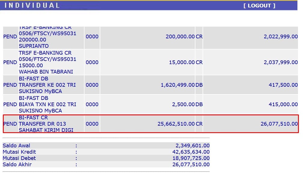Click CR indicator in 15,000.00 row
304x180 pixels.
[199, 62]
